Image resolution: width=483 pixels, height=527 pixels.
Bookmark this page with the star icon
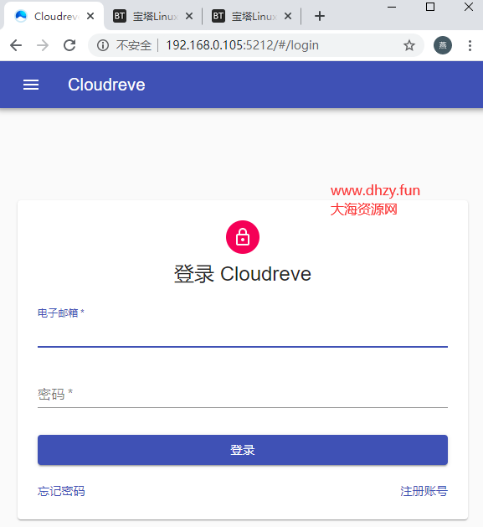pos(409,45)
